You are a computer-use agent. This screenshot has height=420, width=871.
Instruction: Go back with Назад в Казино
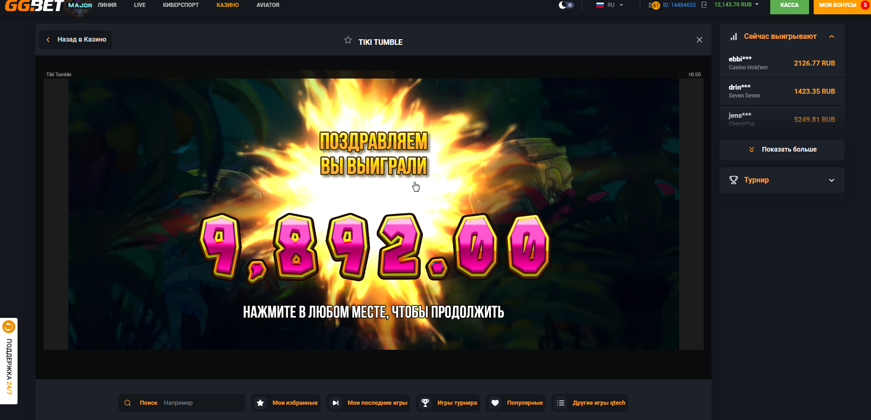(75, 40)
